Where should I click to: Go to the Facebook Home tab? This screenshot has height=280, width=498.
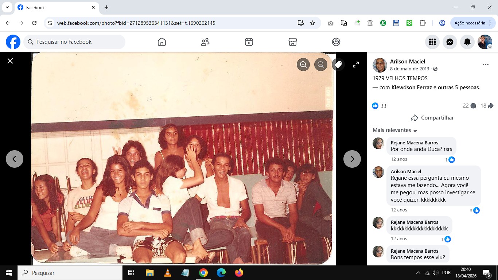(162, 42)
